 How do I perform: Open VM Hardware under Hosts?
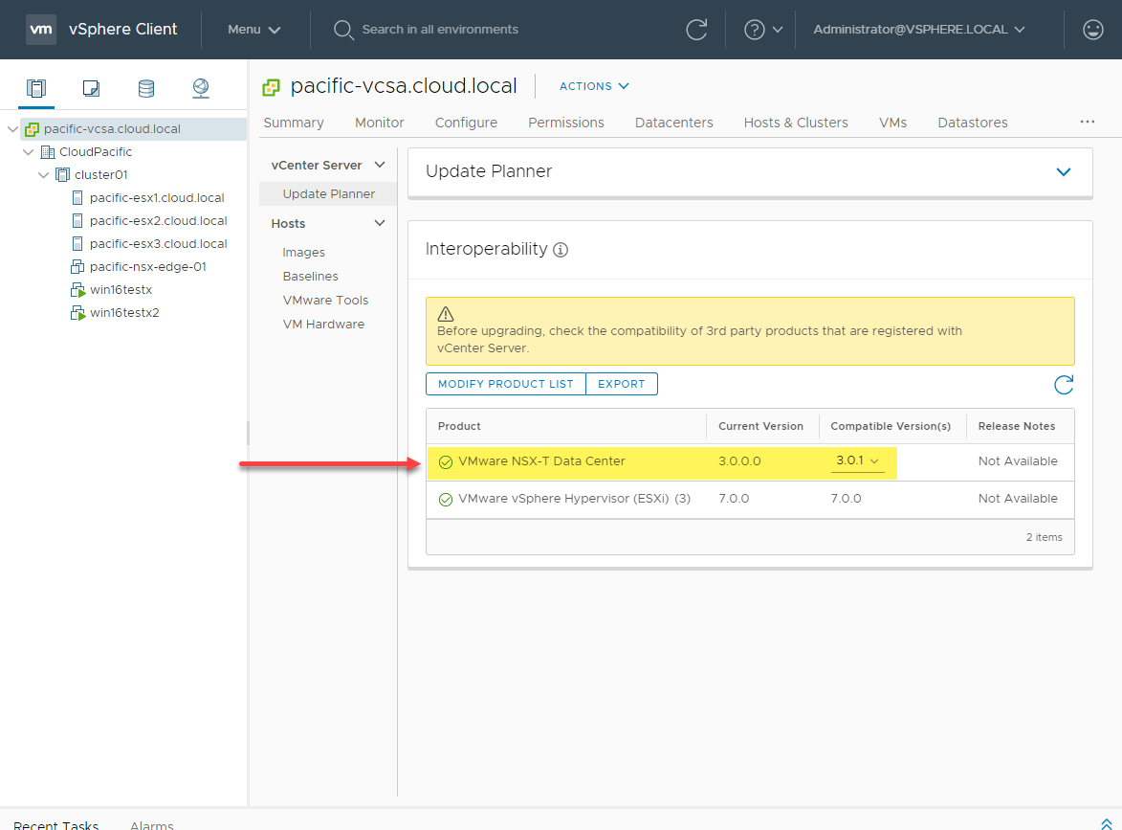click(x=323, y=325)
